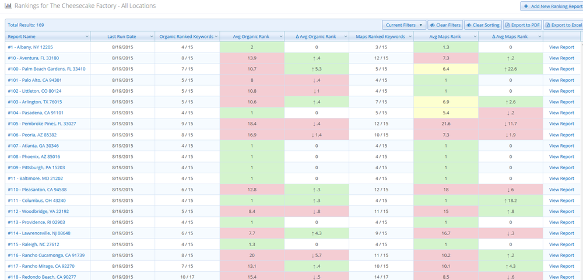This screenshot has height=280, width=583.
Task: Open the Avg Organic Rank column dropdown arrow
Action: point(281,36)
